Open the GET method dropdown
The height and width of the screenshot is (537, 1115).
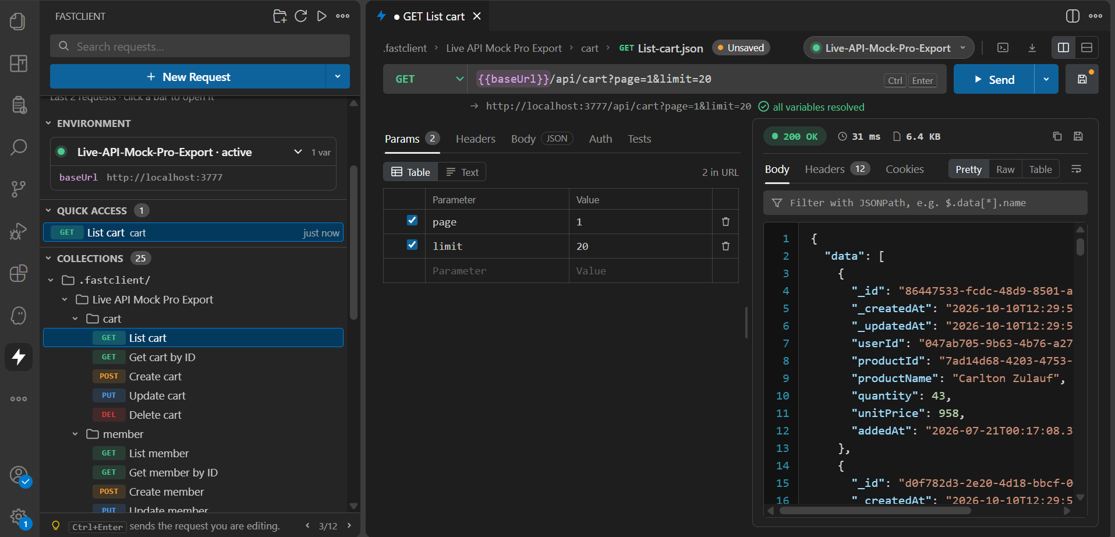(426, 79)
